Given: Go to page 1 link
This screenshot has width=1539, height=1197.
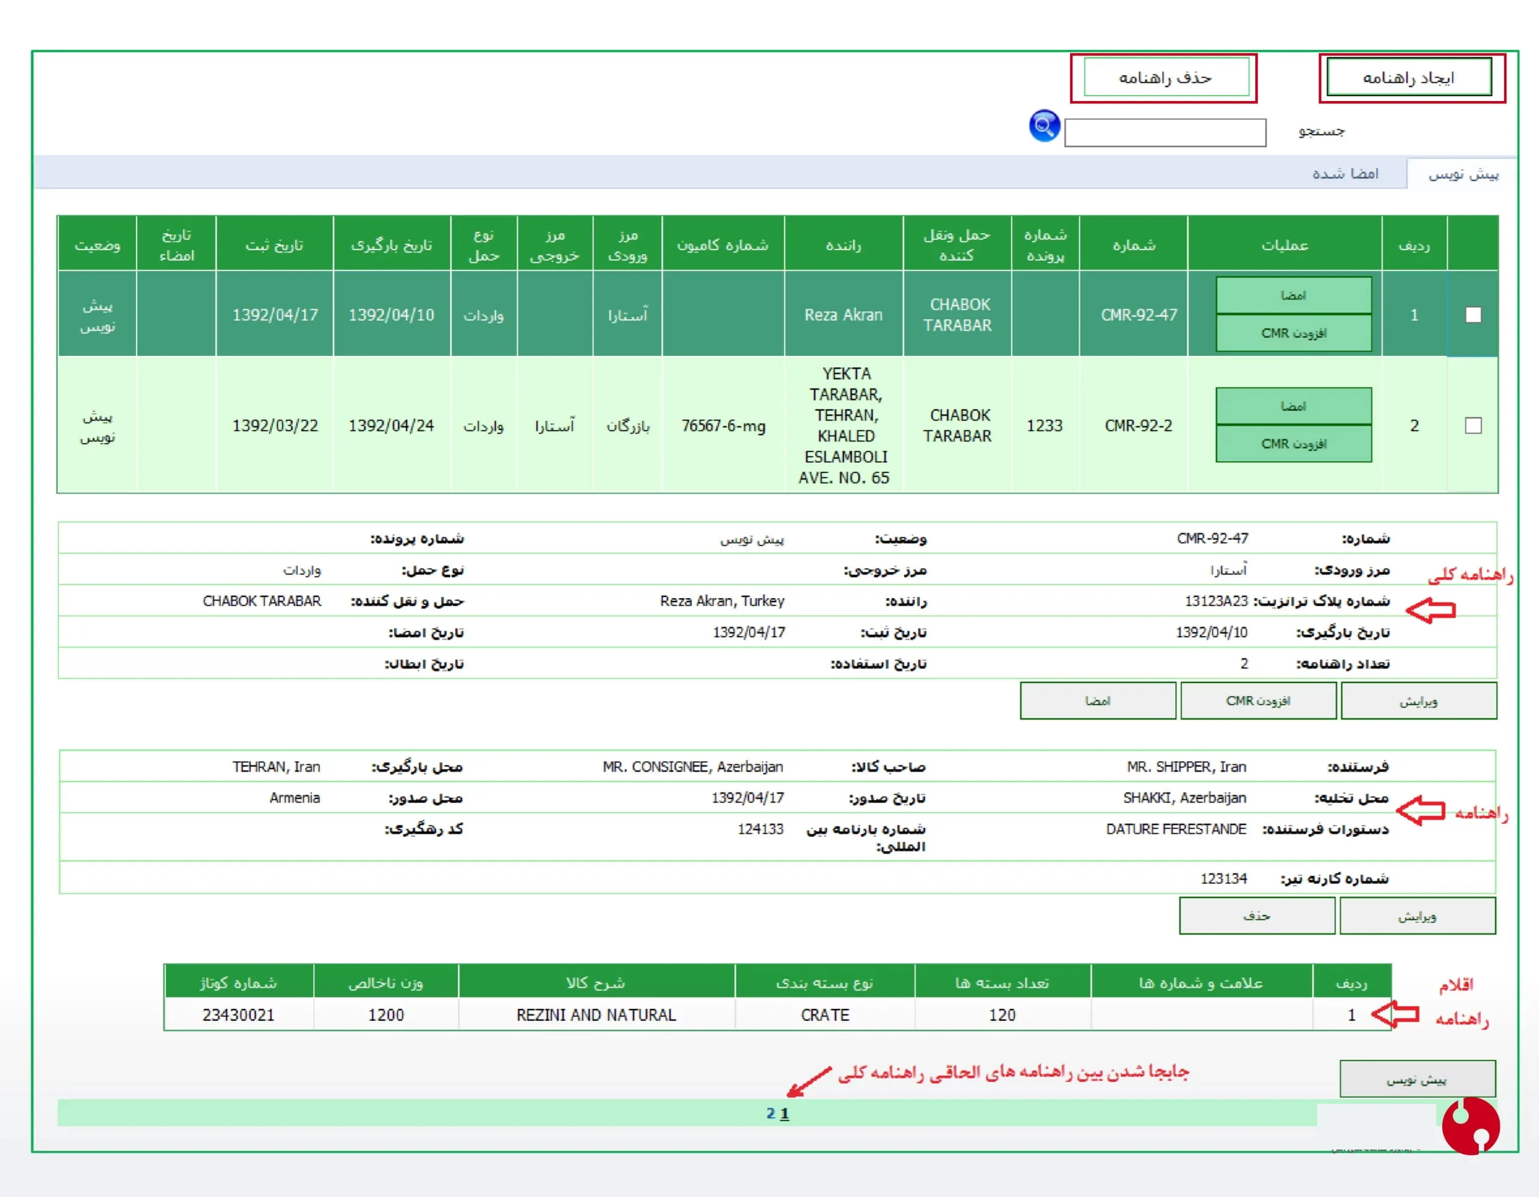Looking at the screenshot, I should click(785, 1113).
